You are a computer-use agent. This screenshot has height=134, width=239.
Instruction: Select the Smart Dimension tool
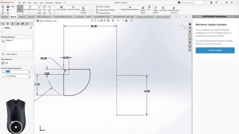[30, 8]
